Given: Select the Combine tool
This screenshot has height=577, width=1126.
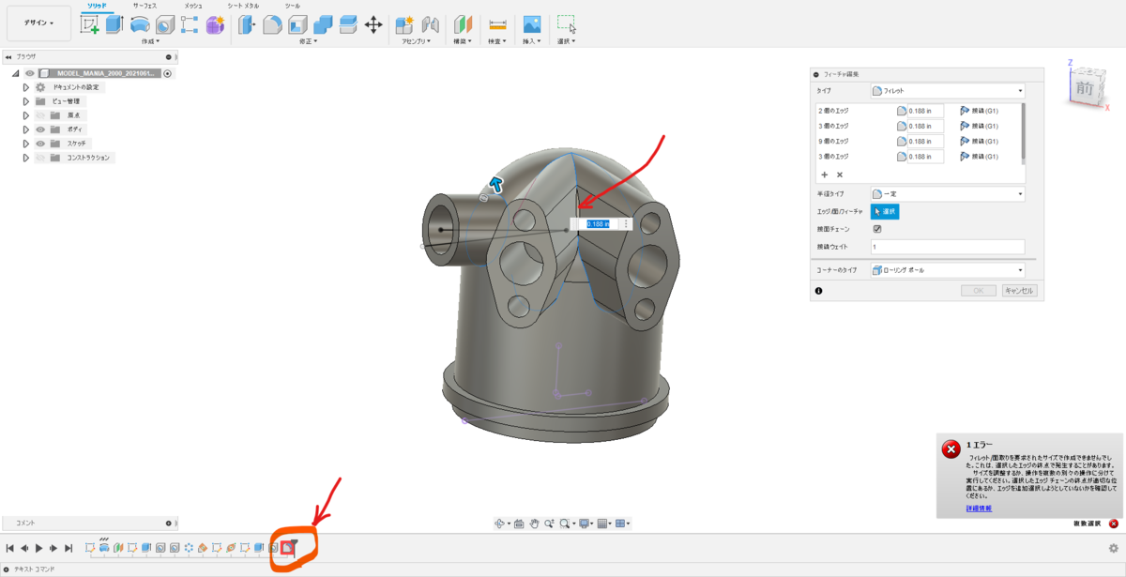Looking at the screenshot, I should coord(323,24).
